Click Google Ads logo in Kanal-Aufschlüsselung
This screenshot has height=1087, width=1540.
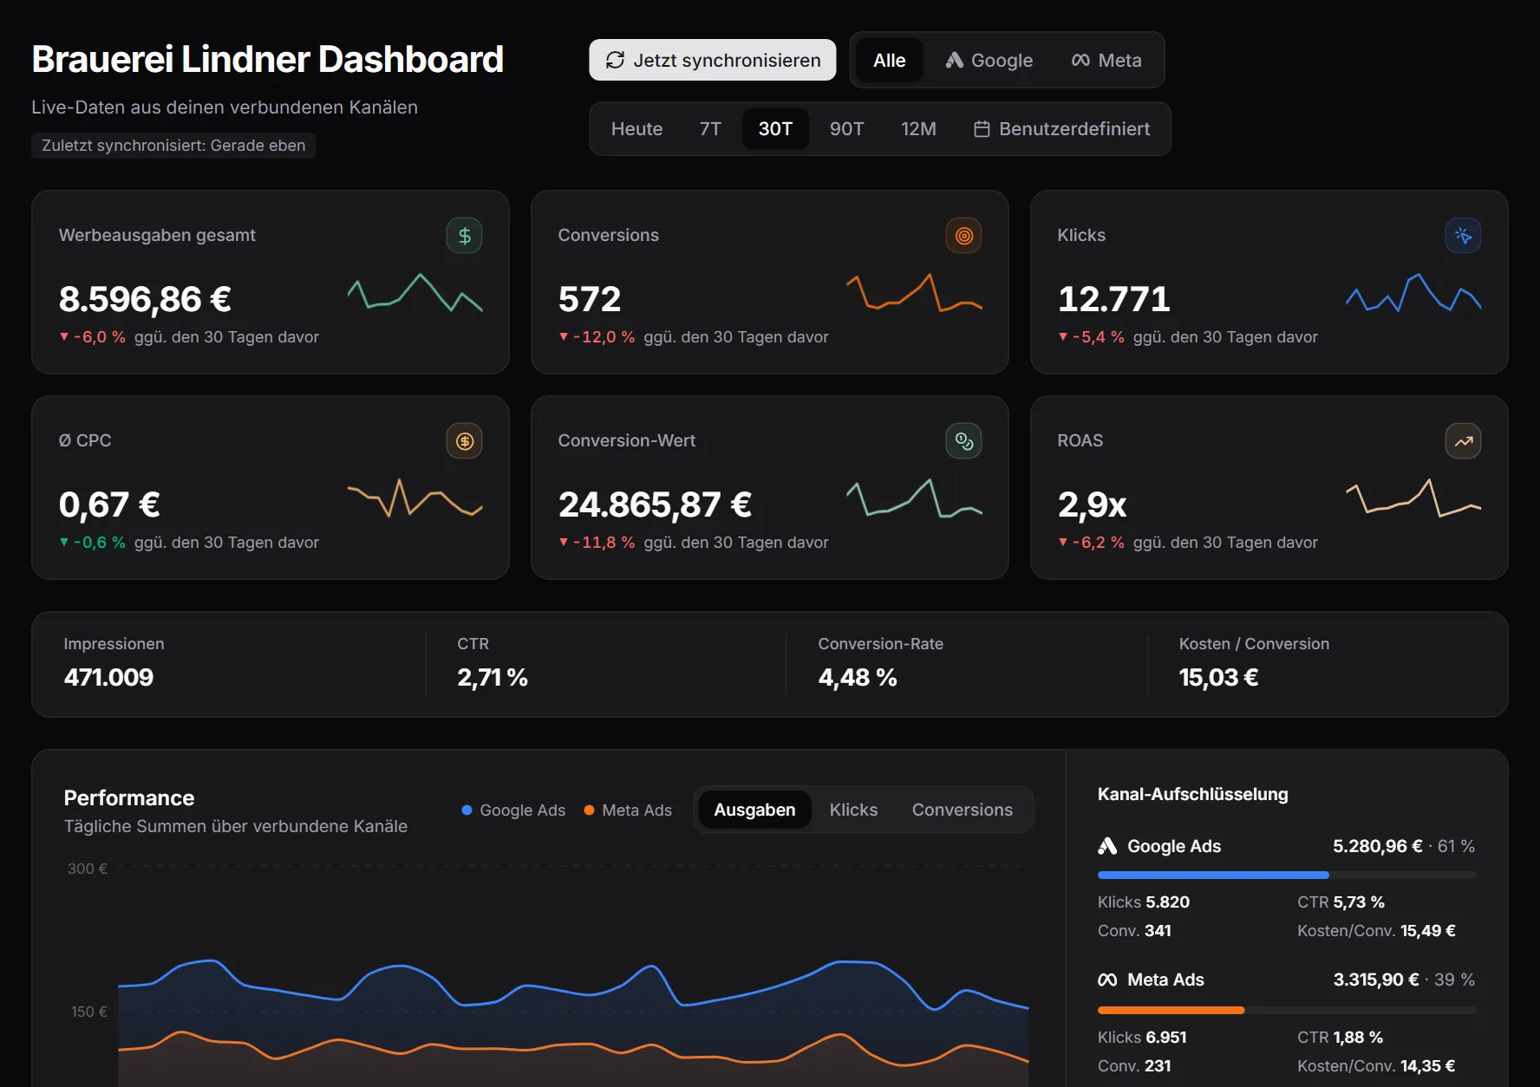1107,846
